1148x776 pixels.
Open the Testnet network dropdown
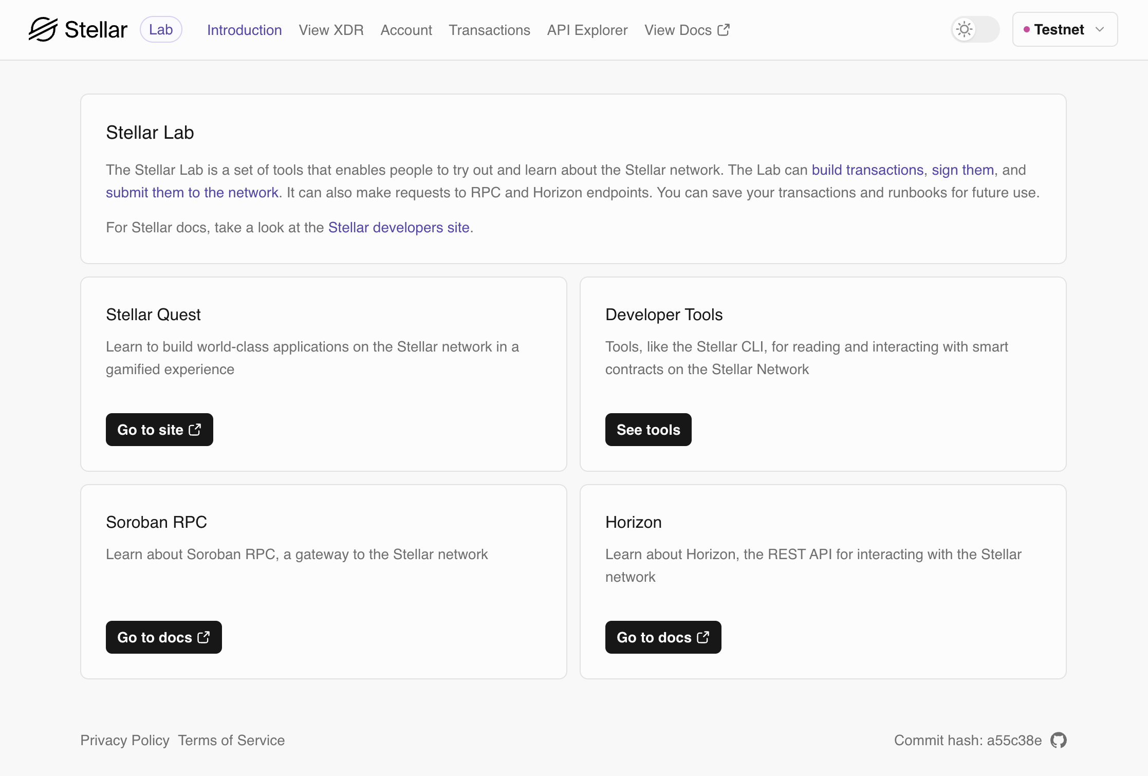tap(1065, 29)
